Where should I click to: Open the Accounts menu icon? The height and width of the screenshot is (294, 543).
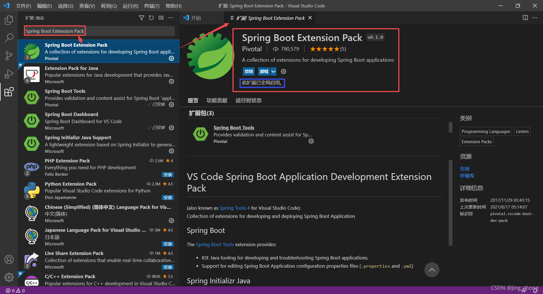(x=9, y=259)
